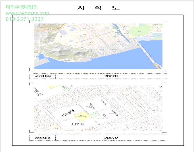Open the cadastral parcel map image
The image size is (194, 152).
[x=98, y=108]
